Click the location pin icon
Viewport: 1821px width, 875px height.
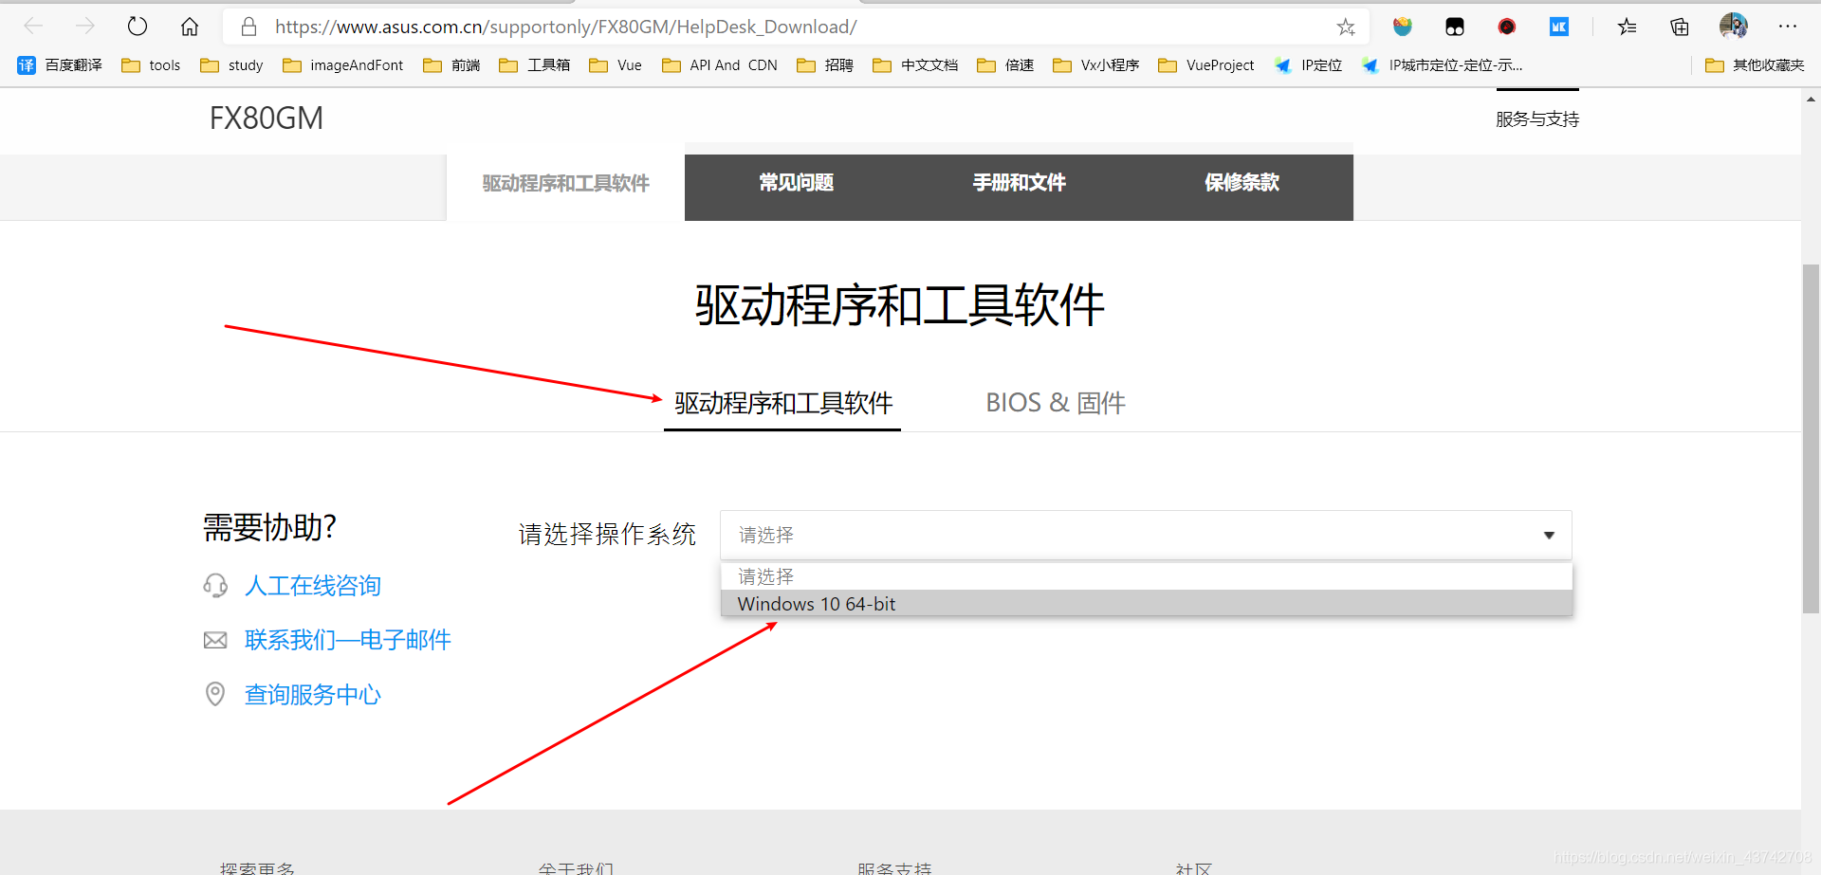(215, 695)
